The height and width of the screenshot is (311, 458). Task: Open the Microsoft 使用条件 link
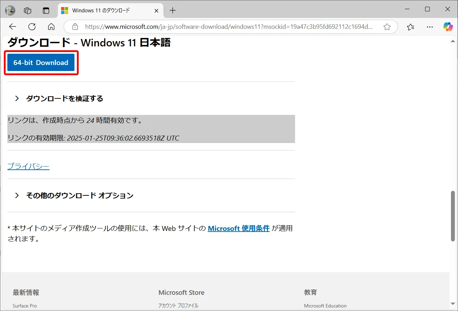click(239, 228)
